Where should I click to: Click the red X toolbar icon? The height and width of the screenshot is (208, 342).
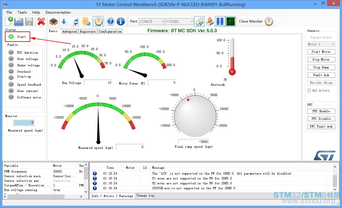point(41,21)
